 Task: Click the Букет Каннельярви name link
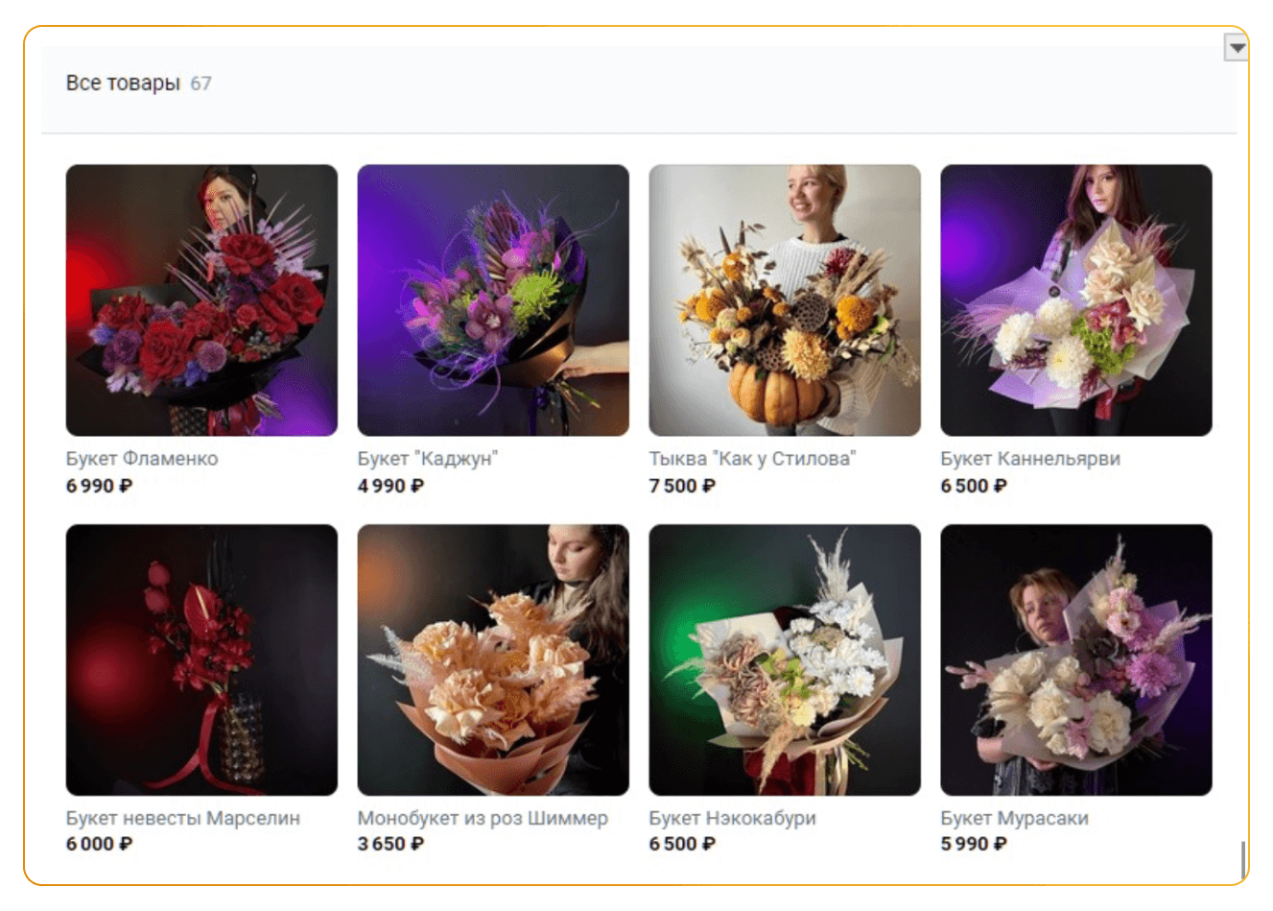(x=1030, y=459)
